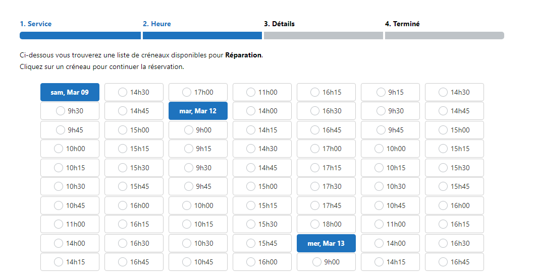Screen dimensions: 536x280
Task: Select the 17h15 time slot
Action: click(326, 168)
